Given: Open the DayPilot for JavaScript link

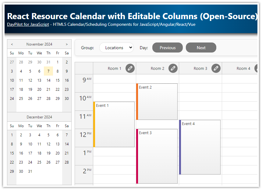Looking at the screenshot, I should coord(28,24).
